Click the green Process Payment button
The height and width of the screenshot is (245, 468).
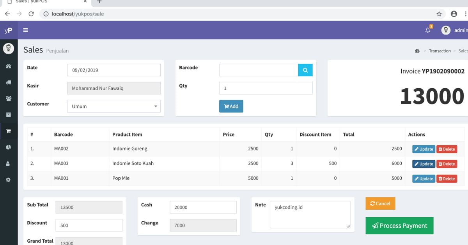tap(399, 226)
